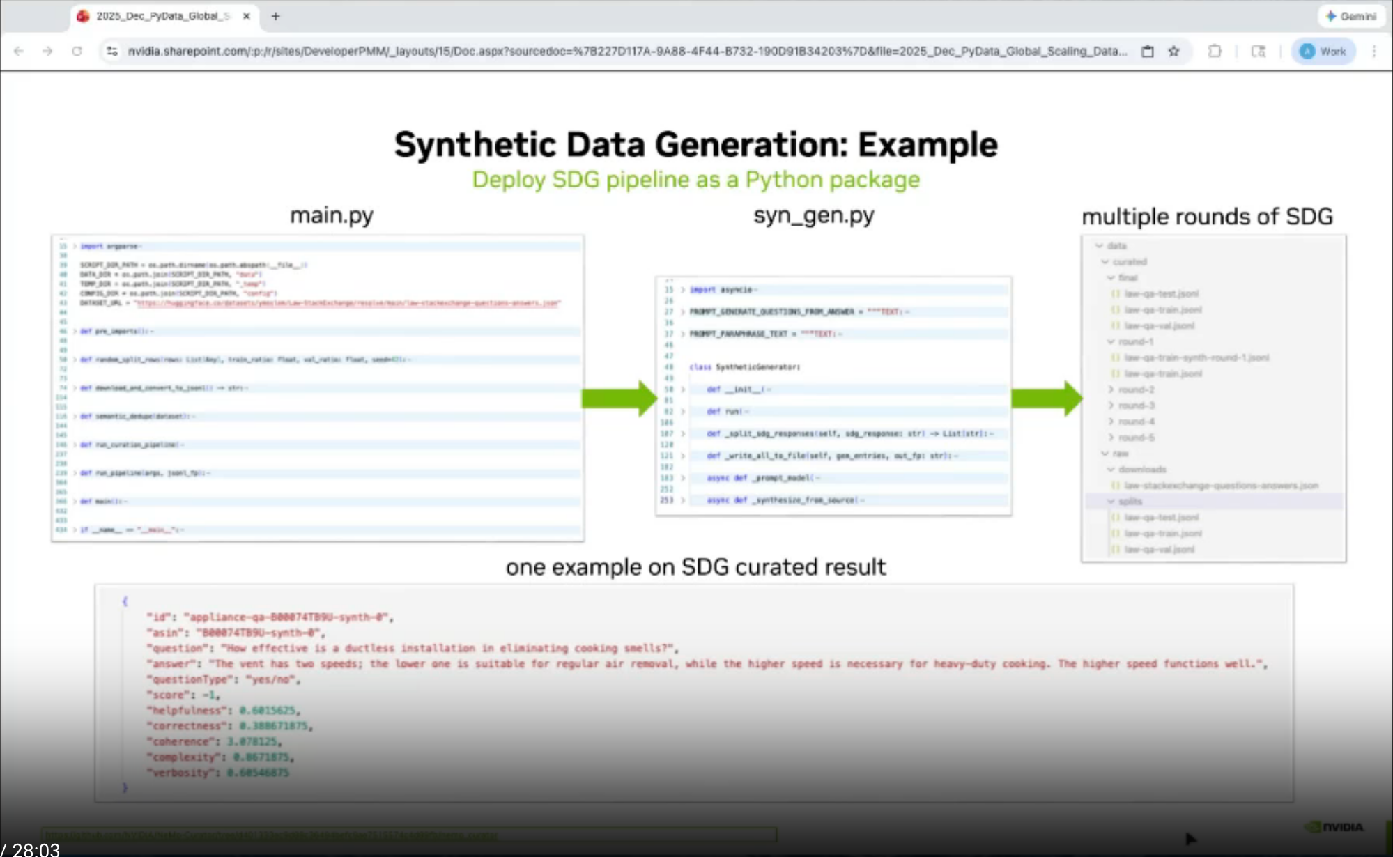Go back with the browser arrow
This screenshot has width=1393, height=857.
tap(19, 51)
